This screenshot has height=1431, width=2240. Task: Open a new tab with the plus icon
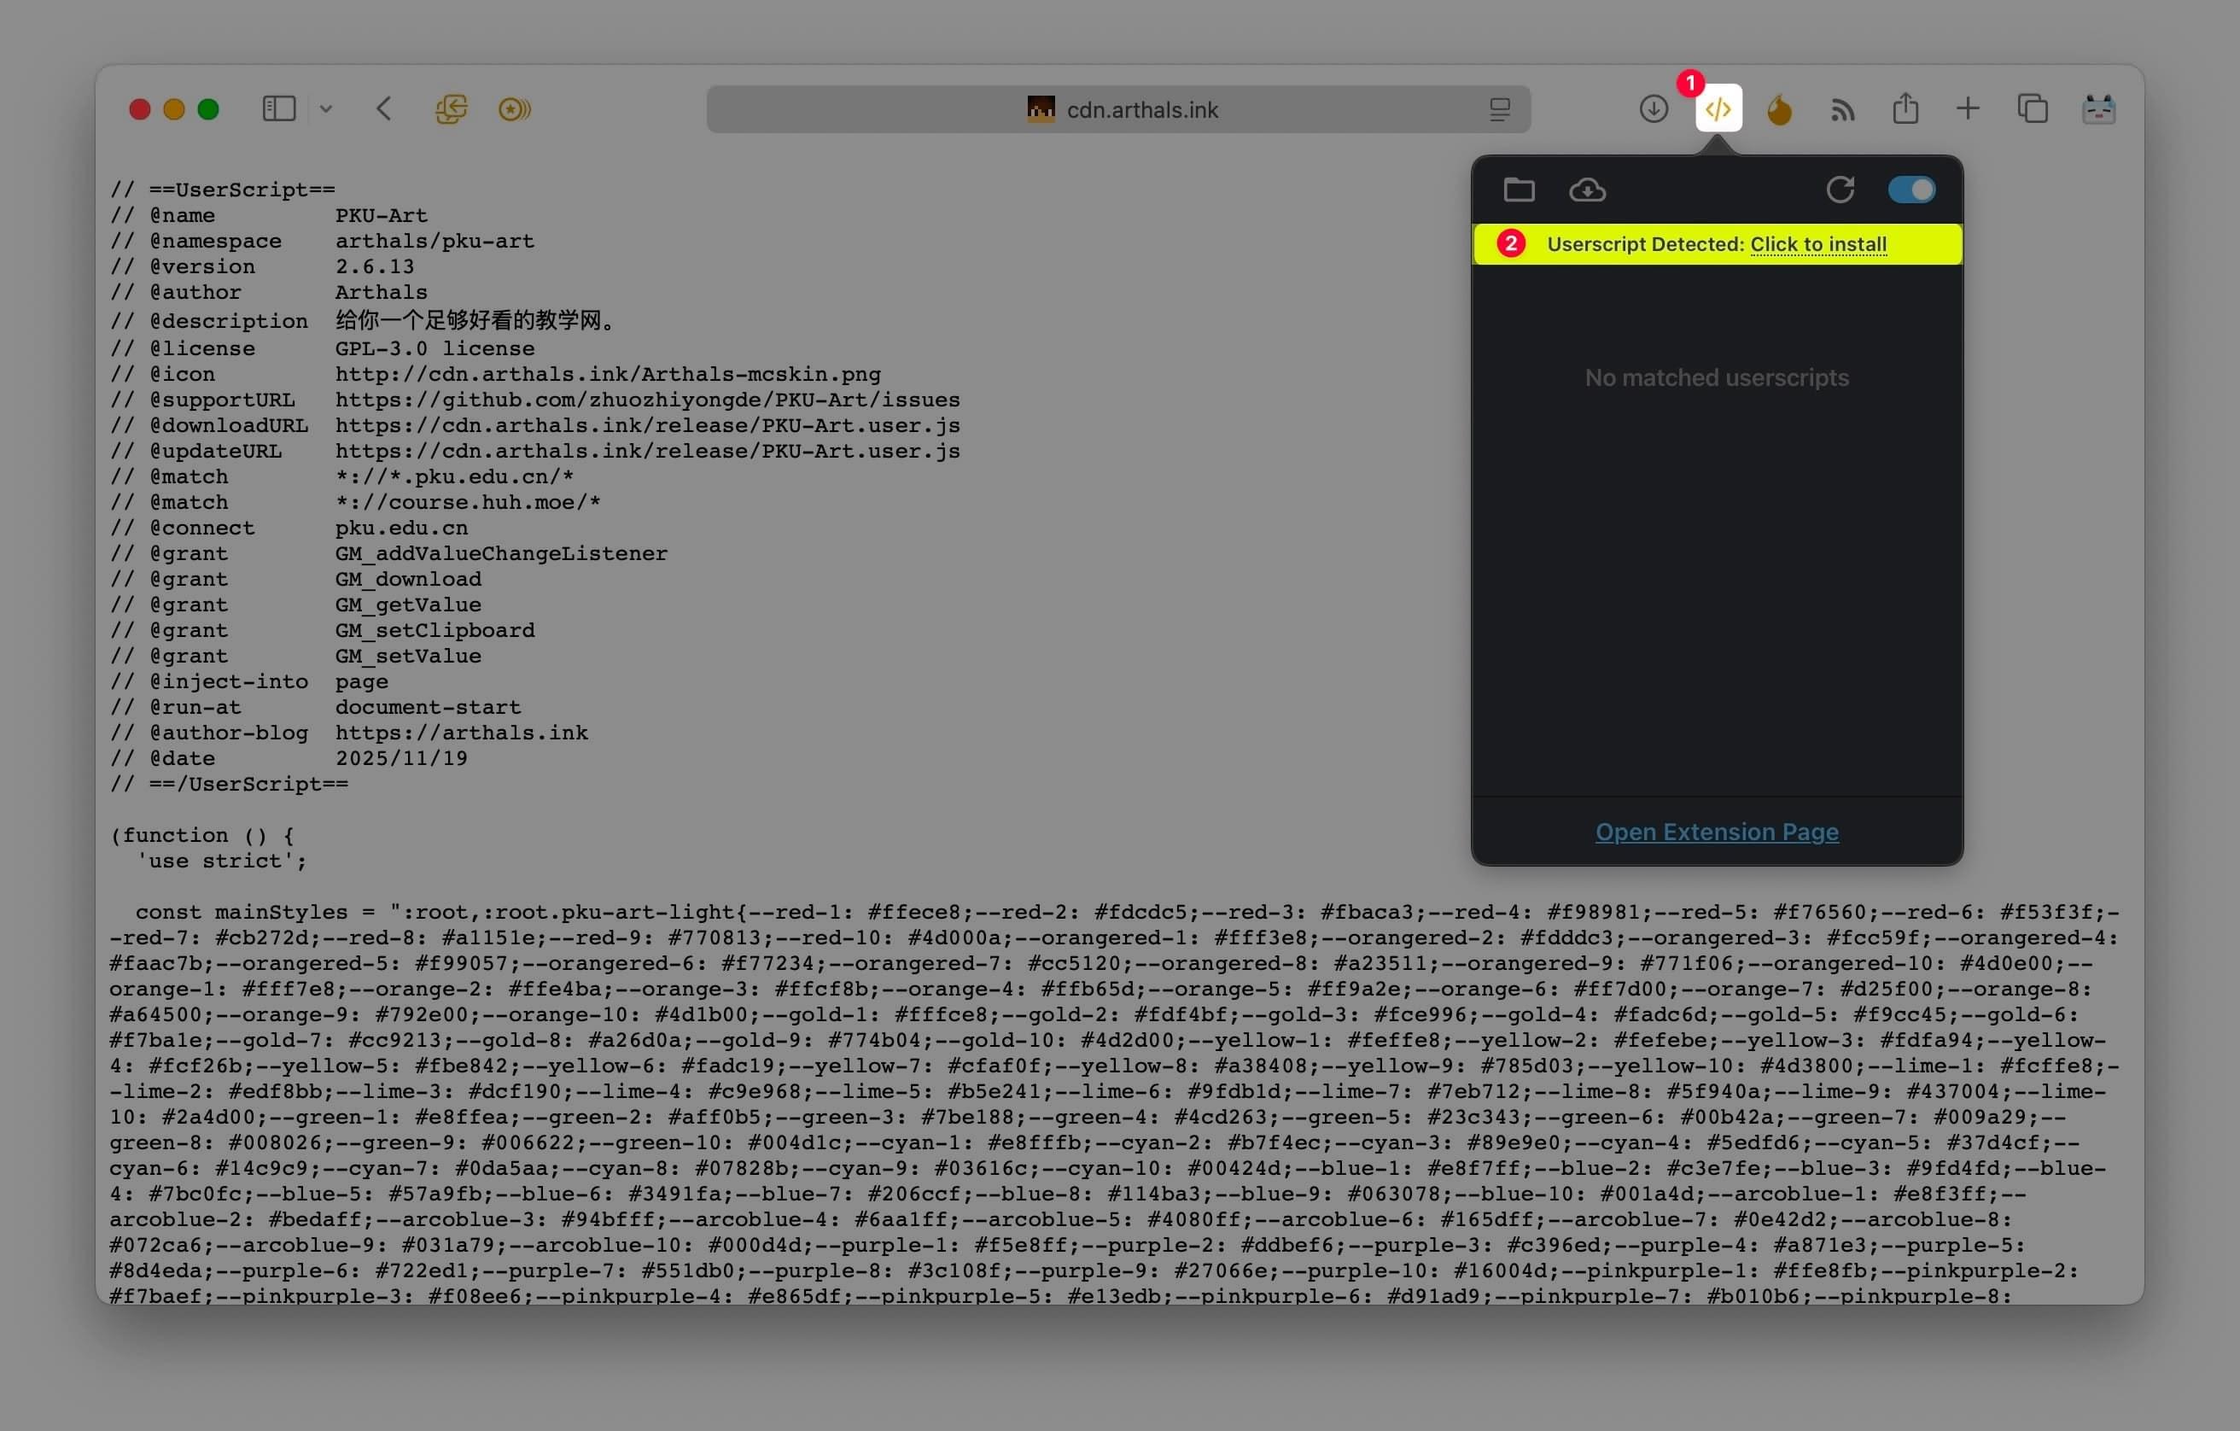pyautogui.click(x=1969, y=108)
